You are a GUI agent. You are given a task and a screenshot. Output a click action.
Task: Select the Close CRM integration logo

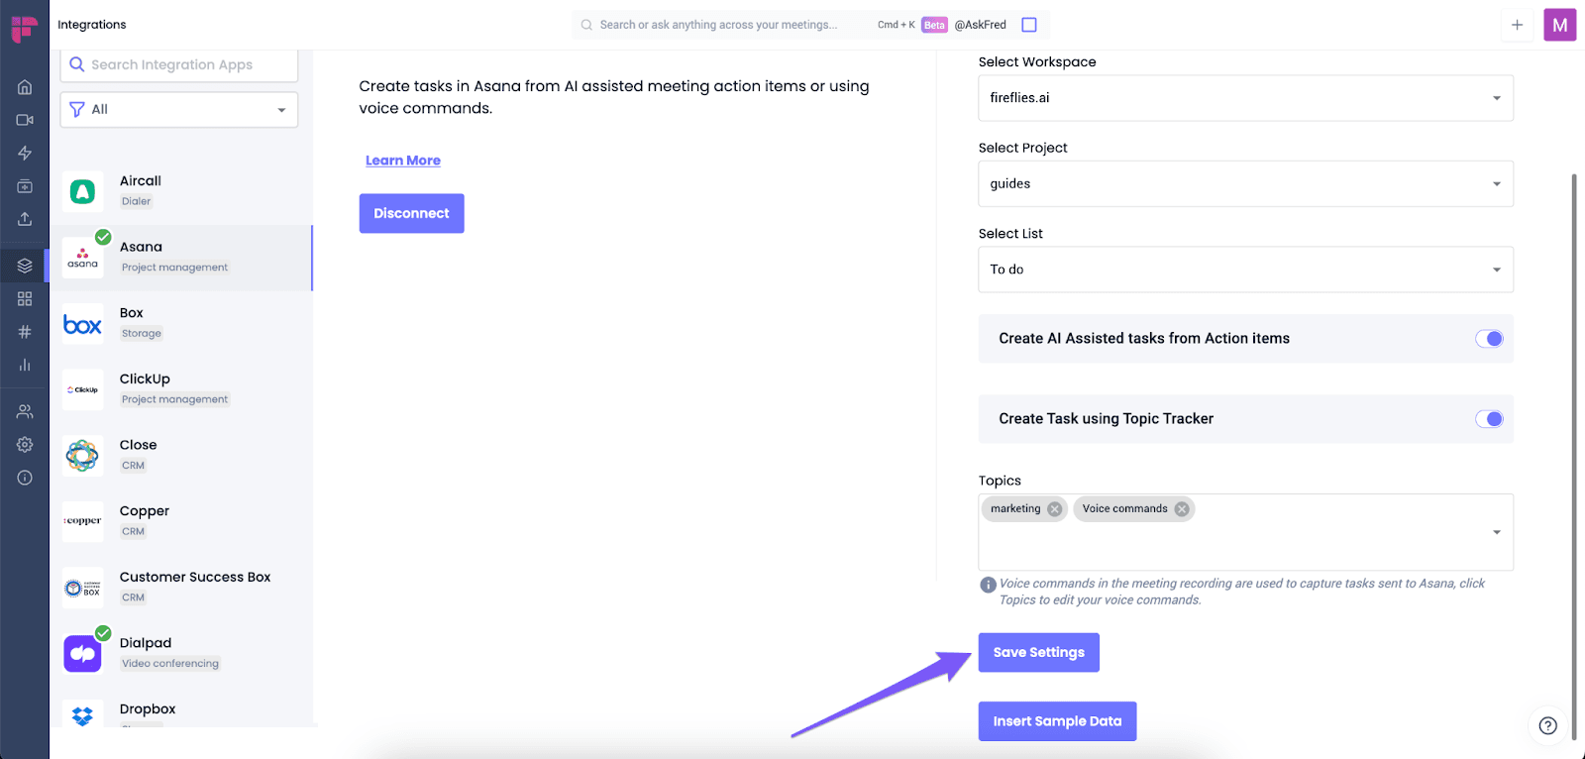click(83, 456)
